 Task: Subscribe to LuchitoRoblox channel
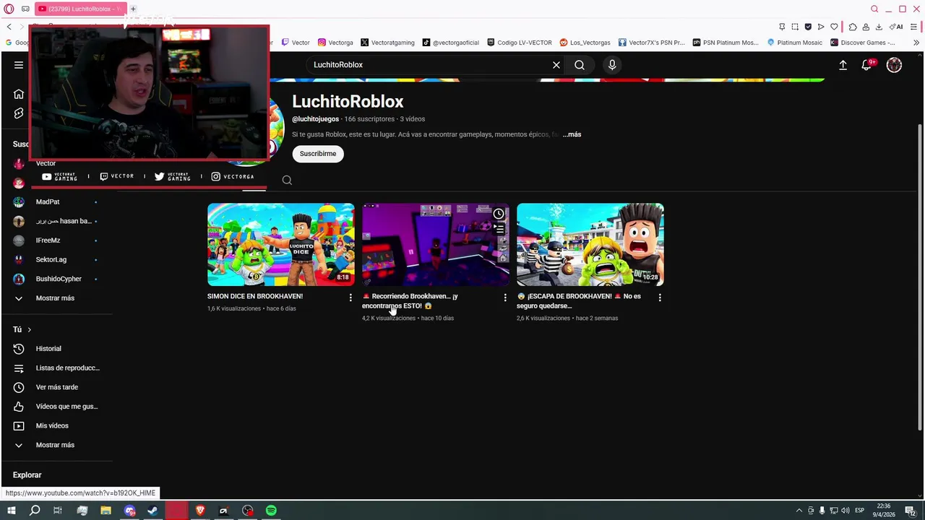point(318,154)
